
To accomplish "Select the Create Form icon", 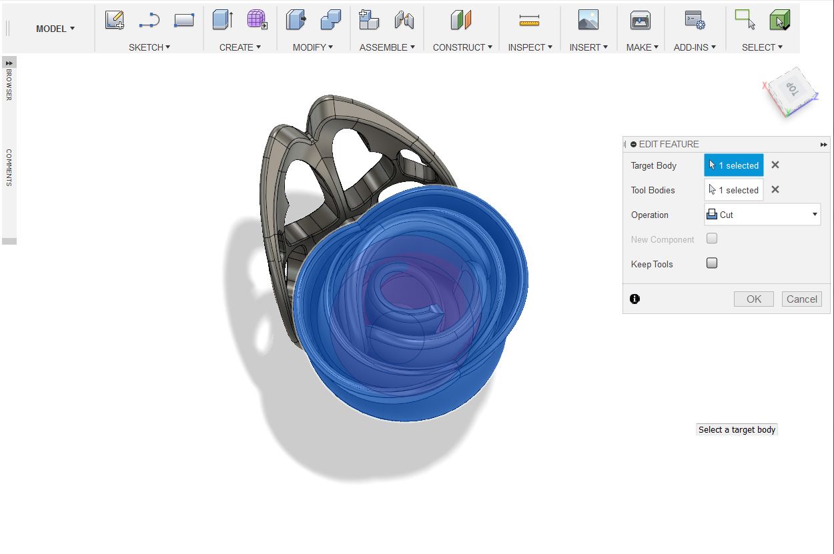I will pos(257,20).
